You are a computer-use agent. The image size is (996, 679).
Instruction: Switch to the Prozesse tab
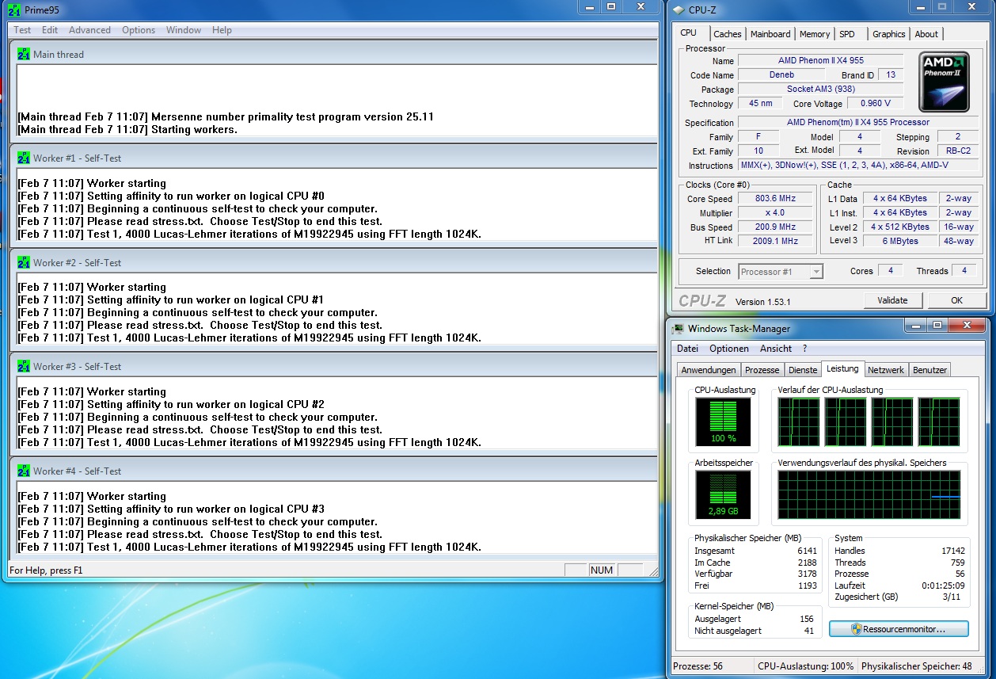(762, 370)
